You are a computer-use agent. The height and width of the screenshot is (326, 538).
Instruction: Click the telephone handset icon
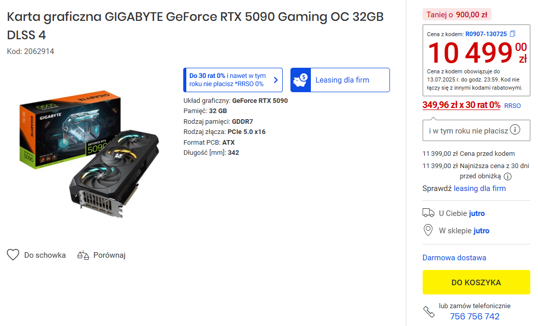[x=429, y=311]
